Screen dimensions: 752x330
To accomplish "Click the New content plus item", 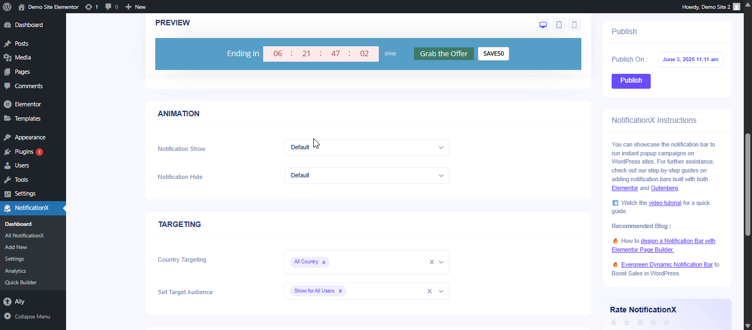I will coord(135,7).
